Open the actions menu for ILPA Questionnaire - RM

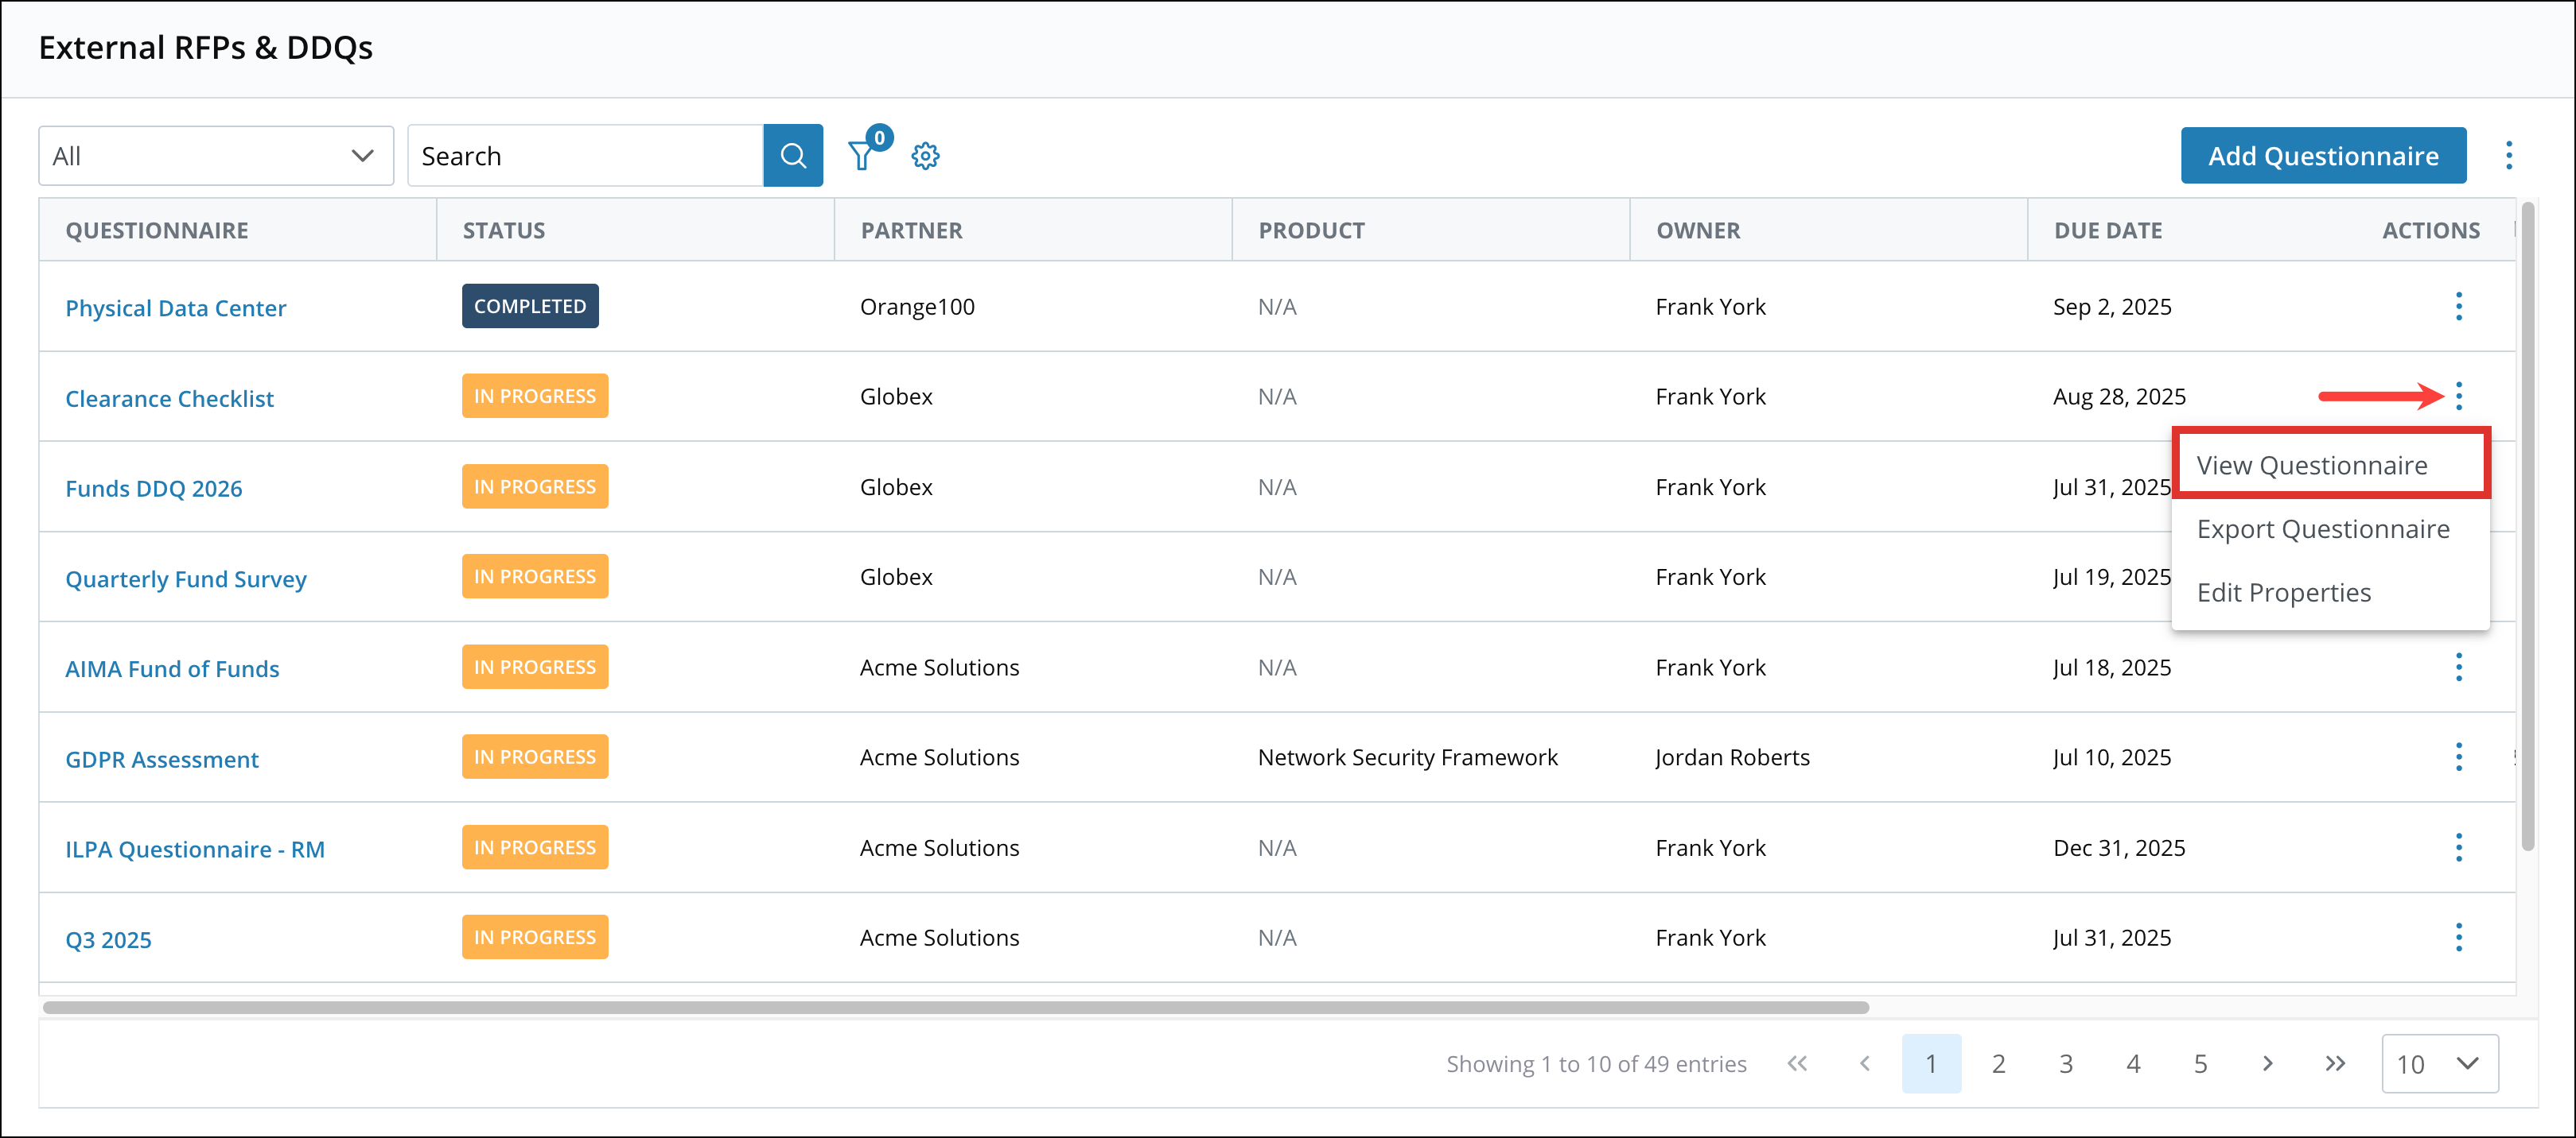(2459, 847)
